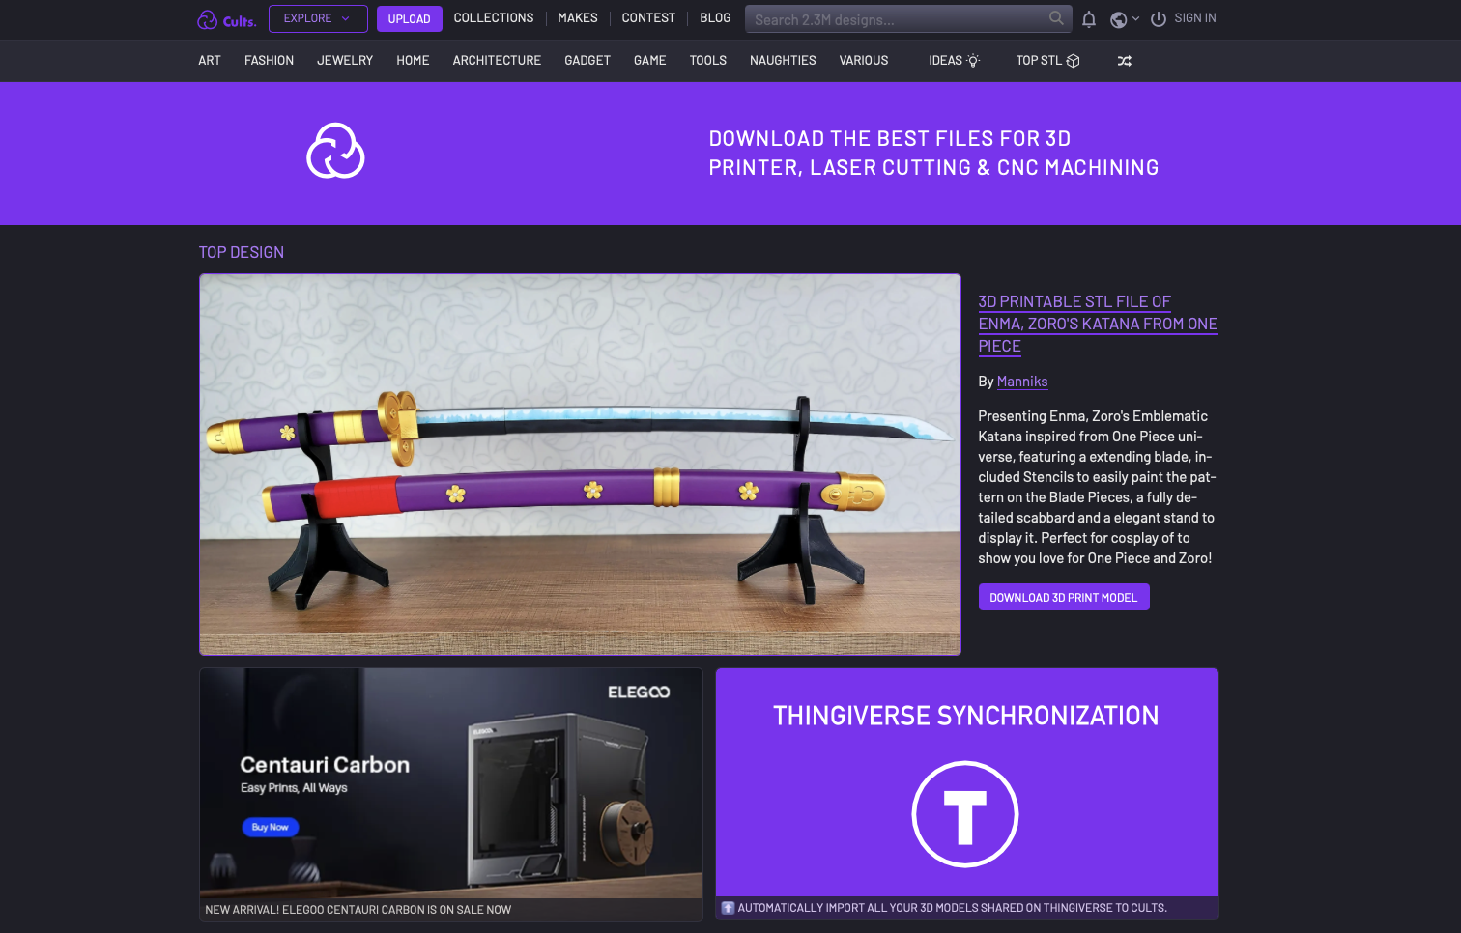
Task: Click Sign In link
Action: pos(1195,18)
